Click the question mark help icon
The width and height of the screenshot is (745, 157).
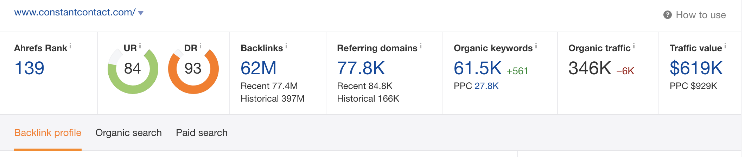[668, 15]
